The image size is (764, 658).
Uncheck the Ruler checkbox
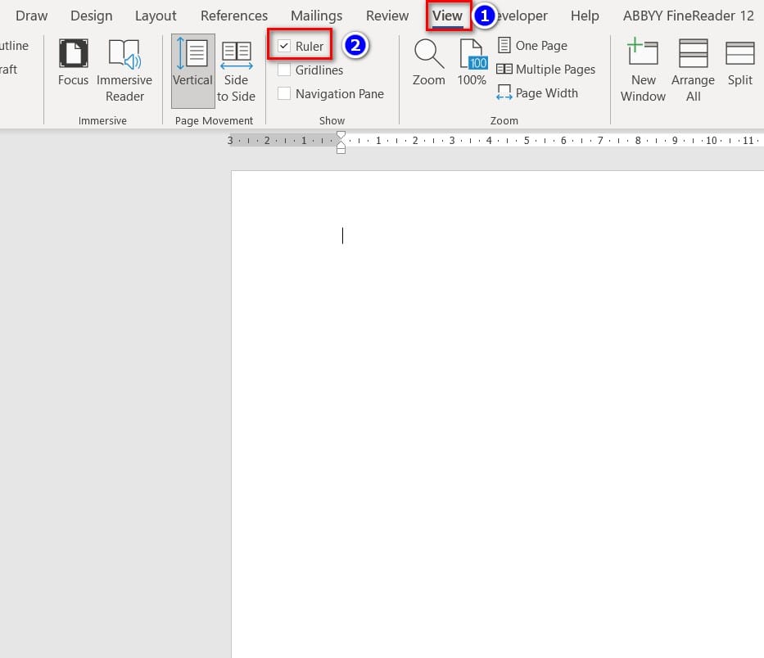click(x=284, y=47)
